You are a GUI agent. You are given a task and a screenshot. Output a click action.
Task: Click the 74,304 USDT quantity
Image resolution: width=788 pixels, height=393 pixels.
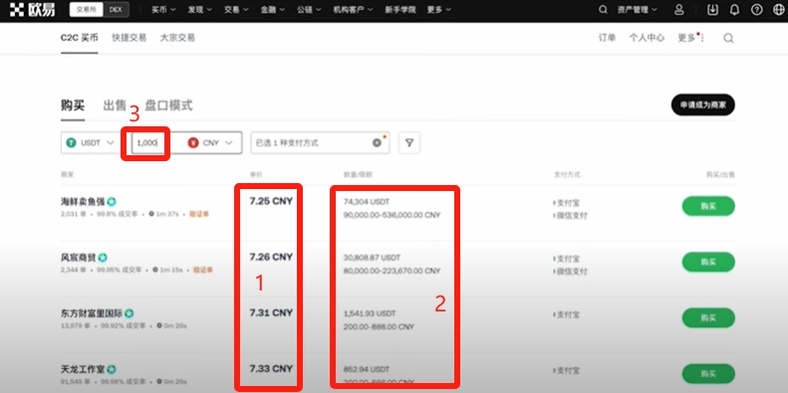(x=367, y=202)
